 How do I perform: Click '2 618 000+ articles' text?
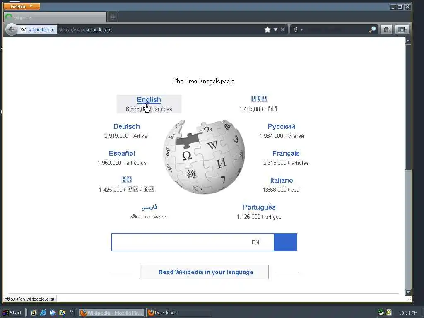[286, 163]
